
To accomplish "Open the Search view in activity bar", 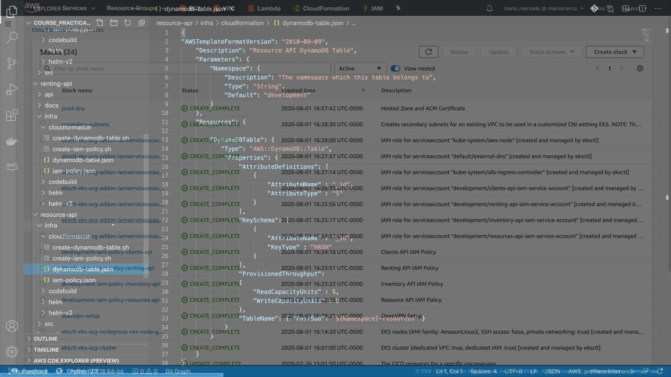I will point(12,37).
